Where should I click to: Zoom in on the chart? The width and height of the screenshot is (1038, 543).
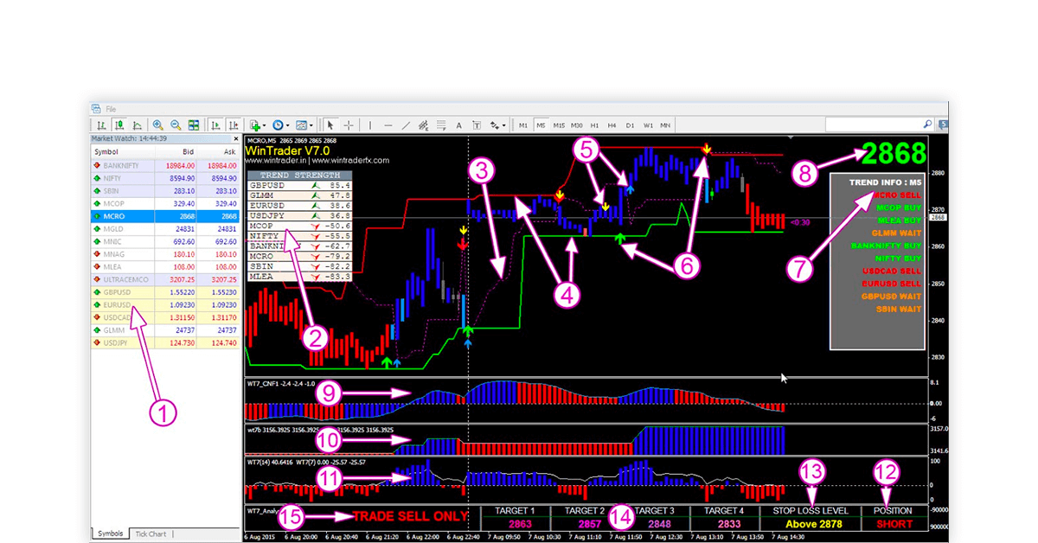click(157, 125)
